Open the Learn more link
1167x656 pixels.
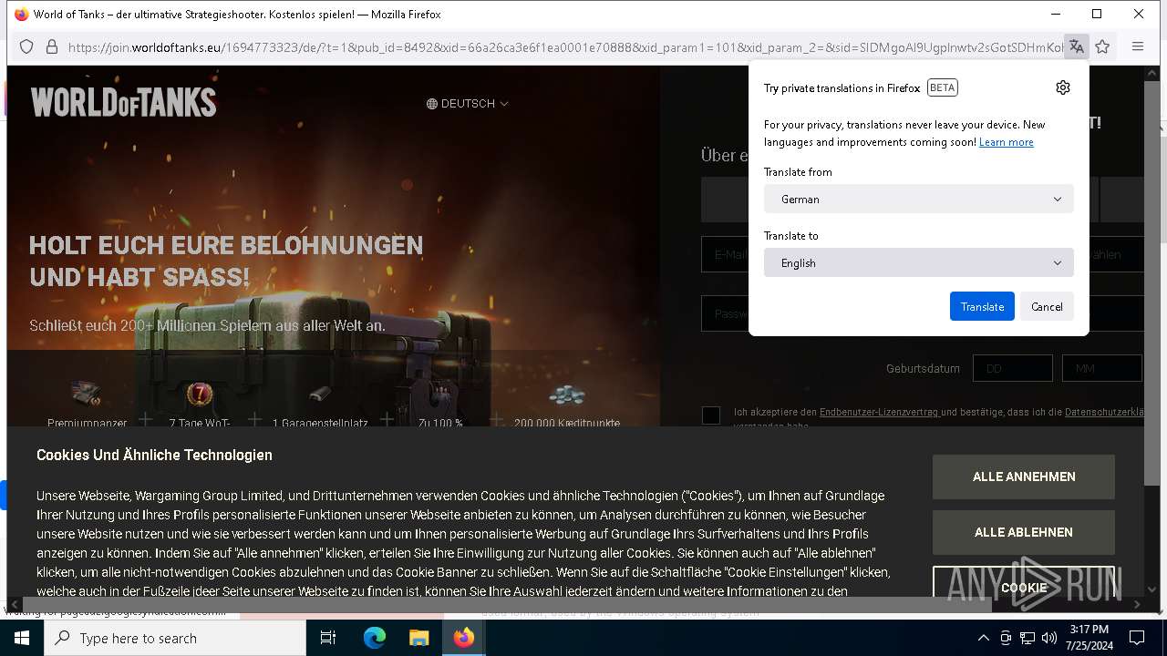click(x=1007, y=142)
